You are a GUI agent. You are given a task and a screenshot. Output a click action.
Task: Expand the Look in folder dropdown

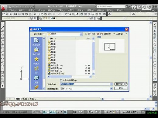[81, 34]
